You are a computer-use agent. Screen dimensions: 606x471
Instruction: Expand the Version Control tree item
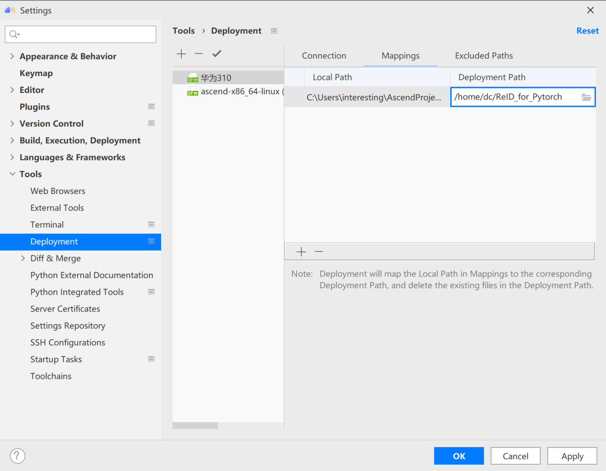point(12,123)
